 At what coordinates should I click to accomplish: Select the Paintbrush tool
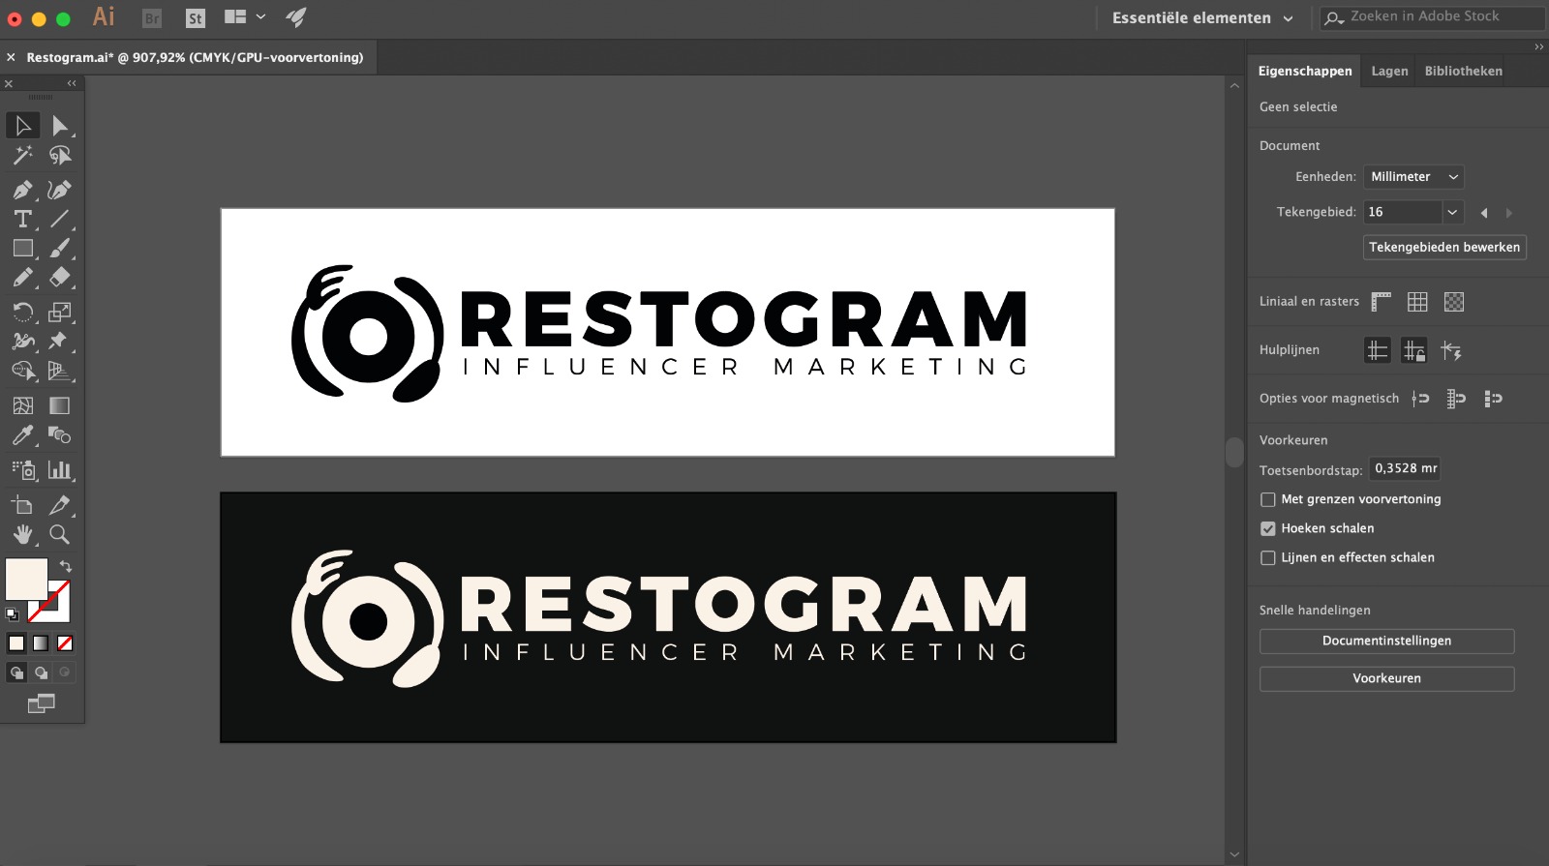[x=60, y=249]
